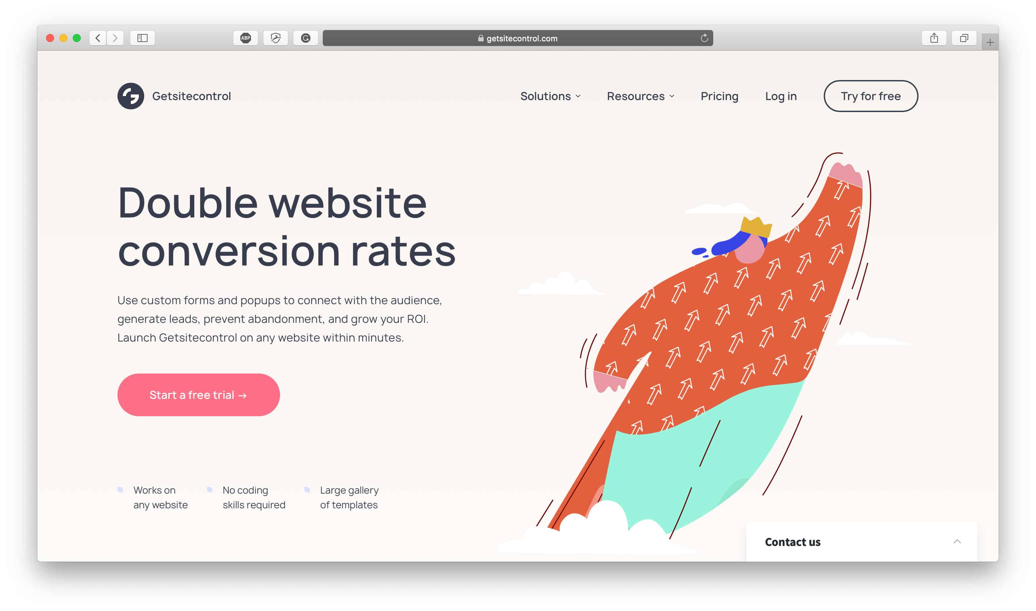
Task: Click the Pricing menu item
Action: pos(720,96)
